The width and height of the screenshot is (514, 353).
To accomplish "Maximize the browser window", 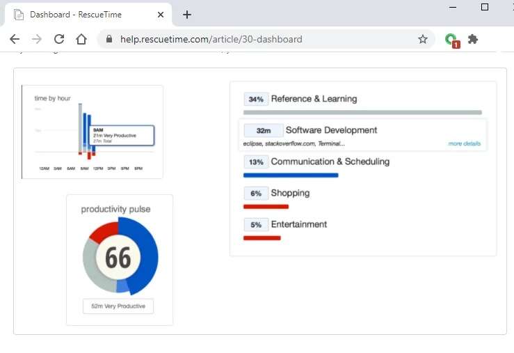I will (485, 7).
